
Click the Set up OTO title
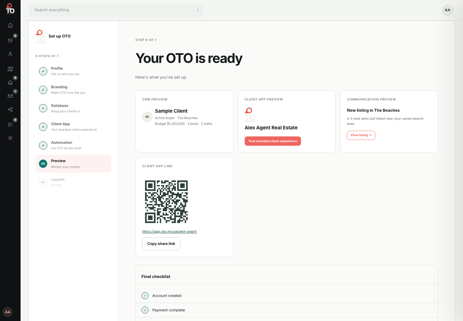pyautogui.click(x=59, y=36)
